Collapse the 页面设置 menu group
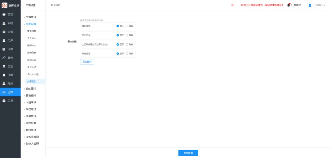The image size is (331, 158). 31,24
